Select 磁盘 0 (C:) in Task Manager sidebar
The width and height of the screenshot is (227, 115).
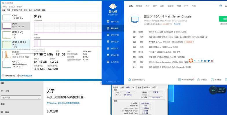pos(16,35)
